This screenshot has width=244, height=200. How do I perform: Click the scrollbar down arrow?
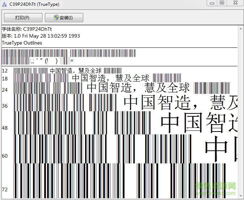pyautogui.click(x=241, y=196)
